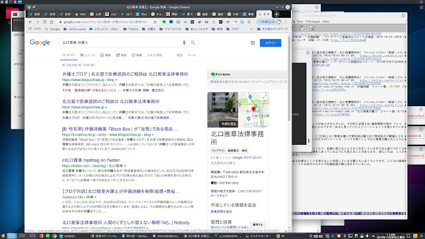Screen dimensions: 425x239
Task: Open the #北口雅章 hashtag on Twitter result
Action: click(91, 160)
